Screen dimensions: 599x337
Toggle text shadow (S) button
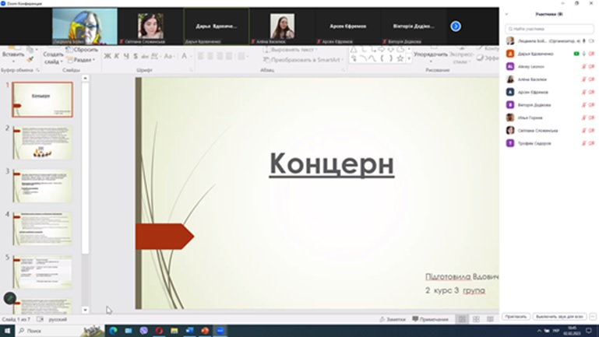[136, 56]
